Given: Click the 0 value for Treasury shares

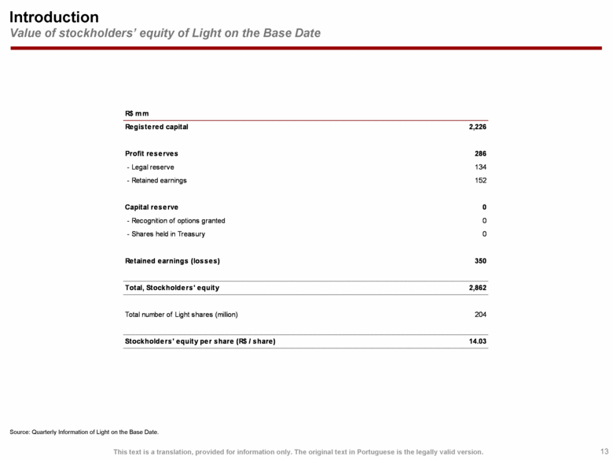Looking at the screenshot, I should 484,234.
